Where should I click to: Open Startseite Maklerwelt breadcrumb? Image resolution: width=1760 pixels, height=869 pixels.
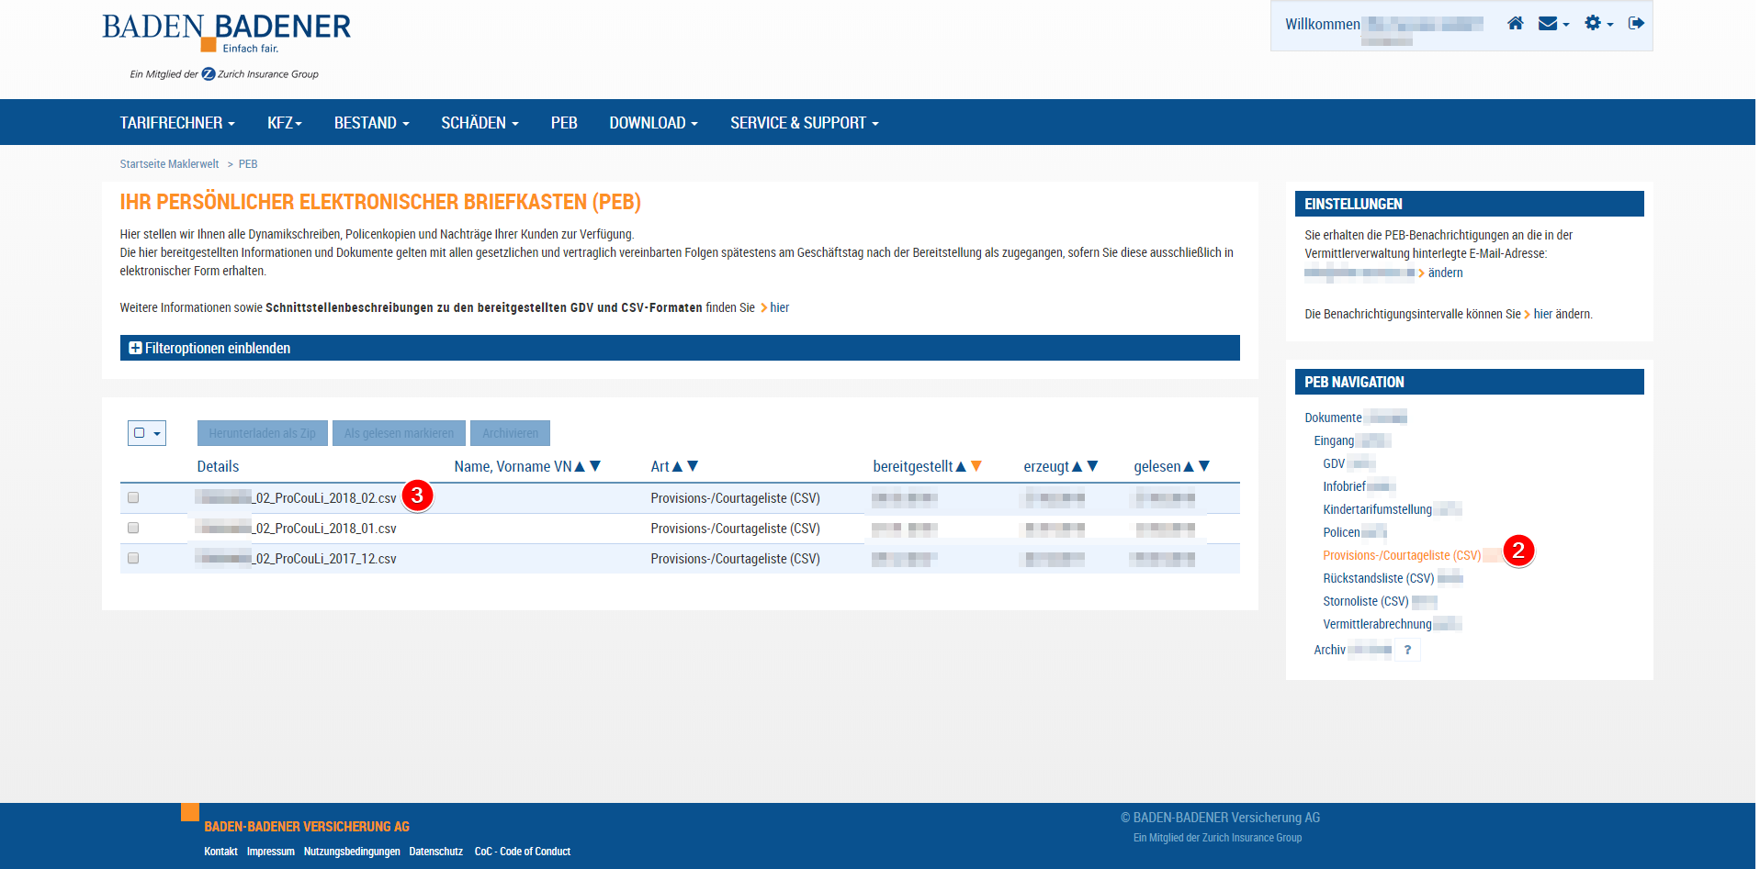169,164
